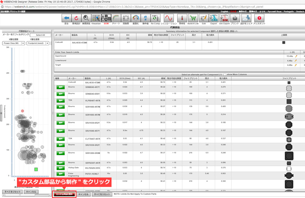Launch シミュレーション sine-wave icon
Viewport: 305px width, 198px height.
pos(169,18)
